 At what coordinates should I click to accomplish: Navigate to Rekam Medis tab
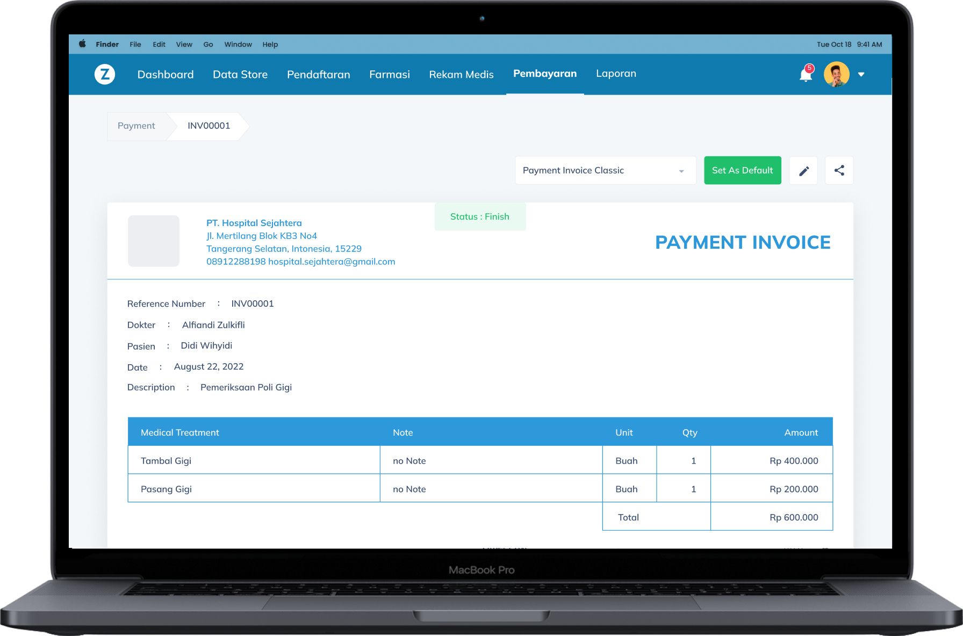click(x=461, y=75)
